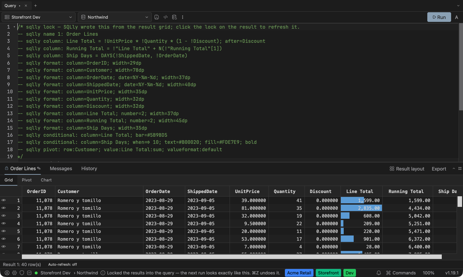Collapse the results panel with the caret
Viewport: 463px width, 277px height.
(x=454, y=168)
